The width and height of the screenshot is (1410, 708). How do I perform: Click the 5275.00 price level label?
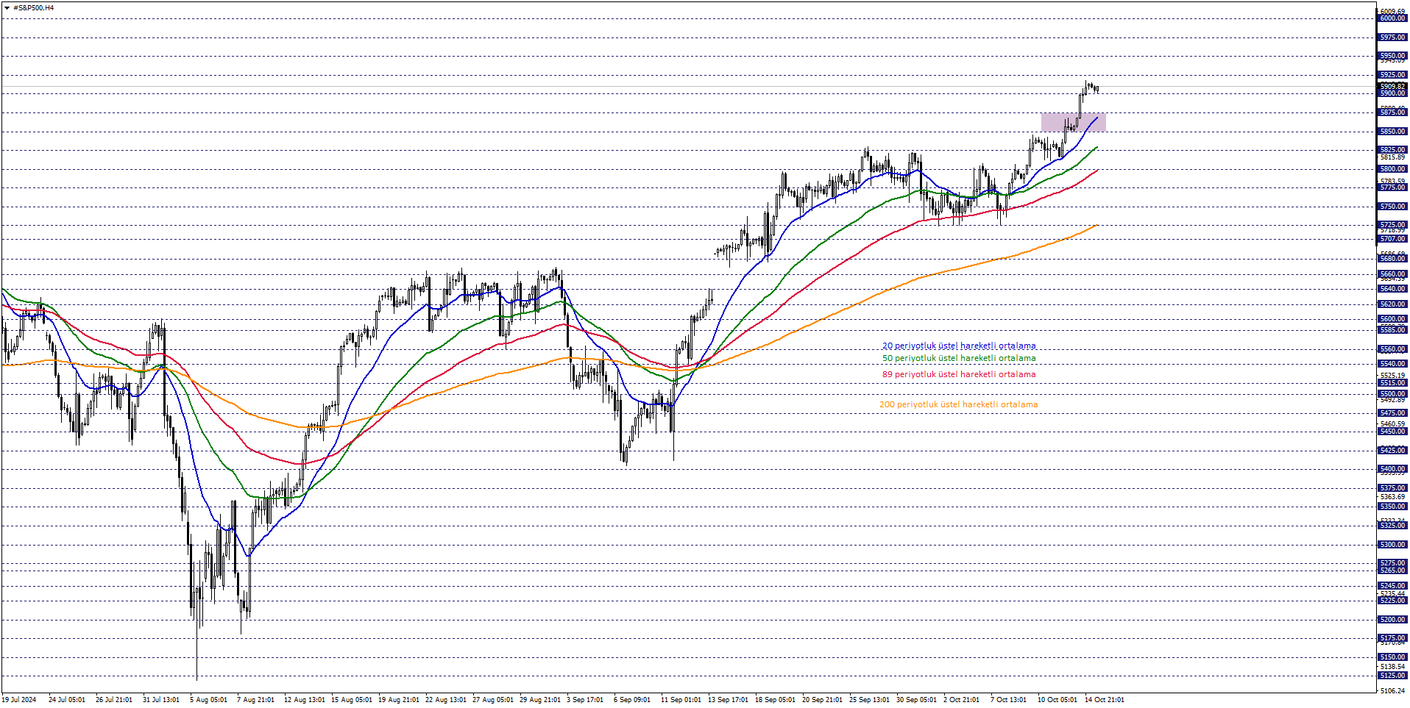point(1392,563)
